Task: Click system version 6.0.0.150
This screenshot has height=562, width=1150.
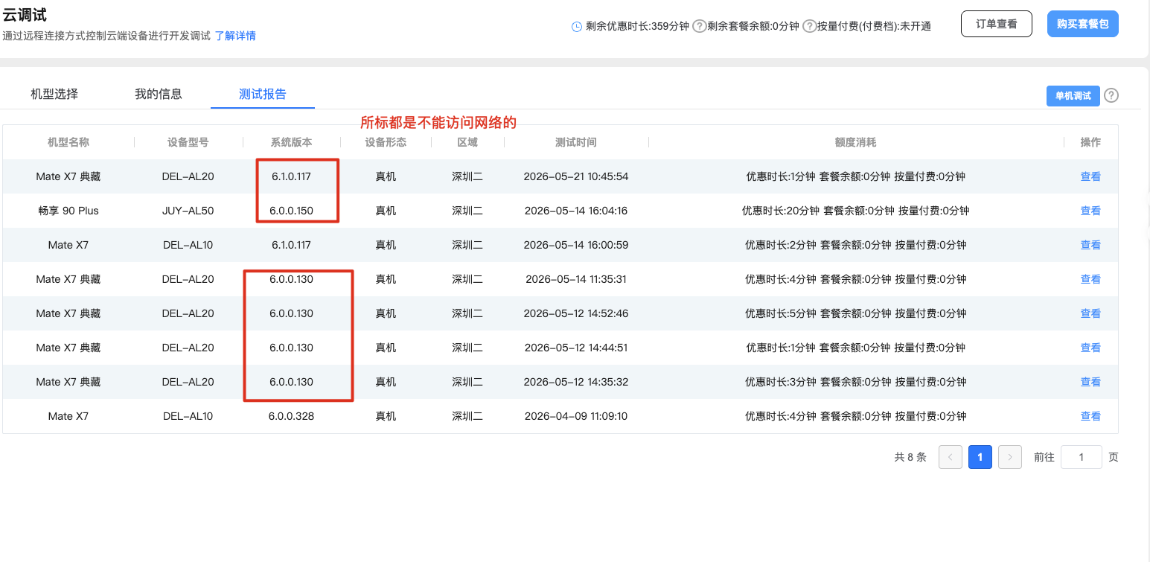Action: point(292,211)
